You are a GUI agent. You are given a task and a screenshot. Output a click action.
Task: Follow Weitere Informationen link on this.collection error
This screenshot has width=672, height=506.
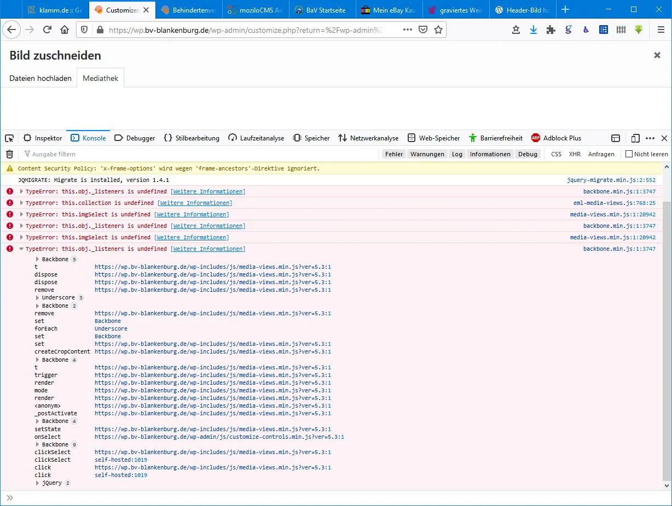tap(194, 203)
